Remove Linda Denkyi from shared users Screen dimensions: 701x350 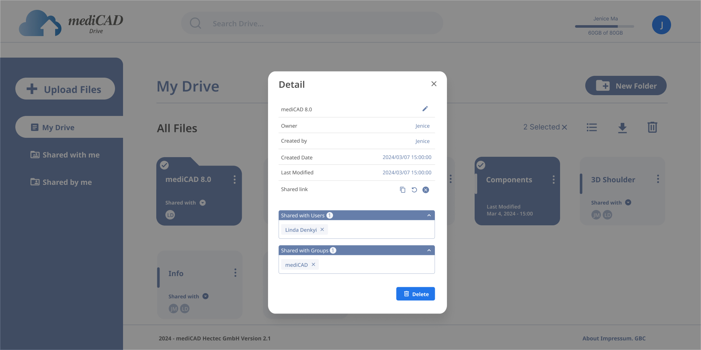coord(322,229)
